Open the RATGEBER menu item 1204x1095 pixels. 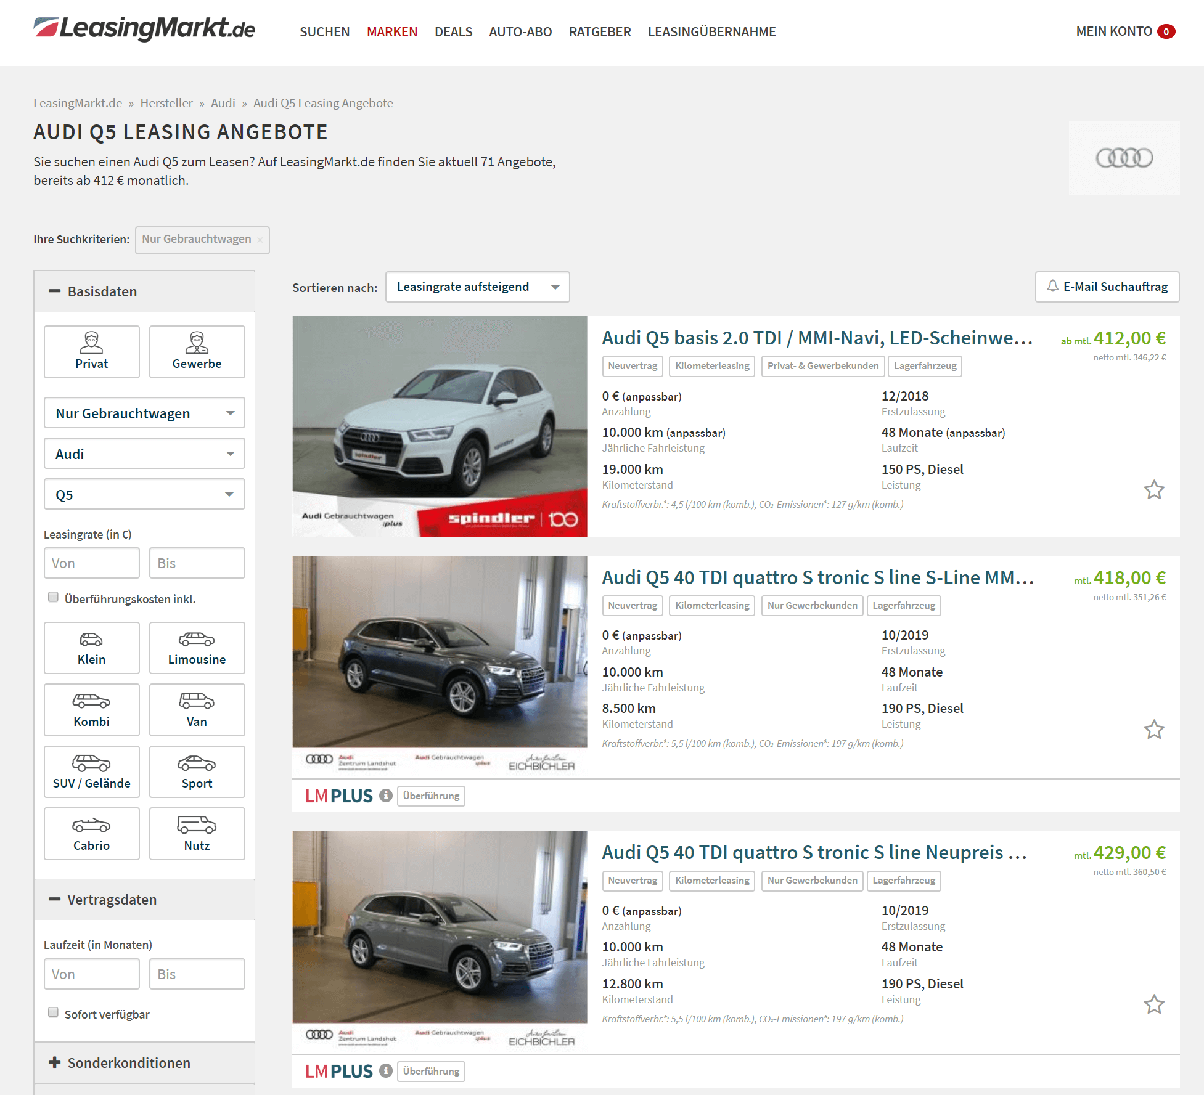point(600,31)
